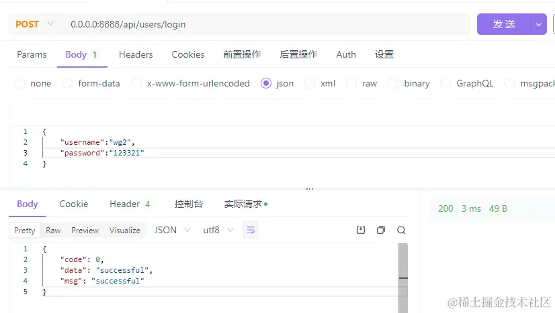Screen dimensions: 555x313
Task: Switch to request Headers tab
Action: pyautogui.click(x=136, y=54)
